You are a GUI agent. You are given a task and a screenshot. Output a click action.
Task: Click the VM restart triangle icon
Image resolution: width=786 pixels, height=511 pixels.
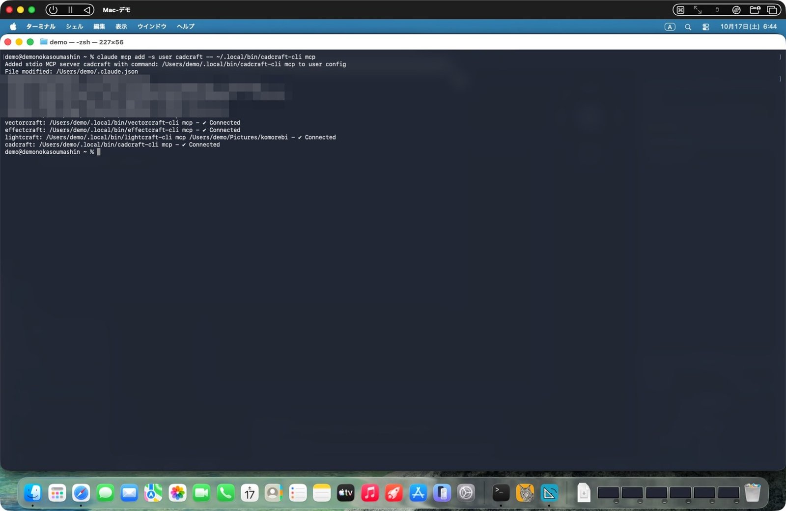[x=86, y=10]
